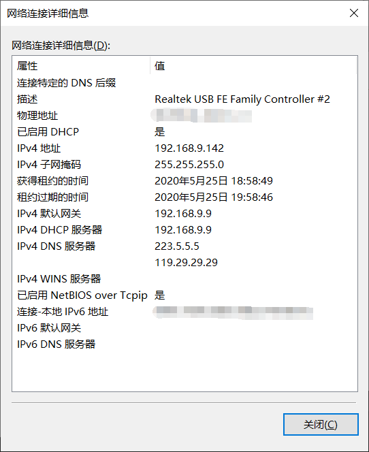Click the 租约过期的时间 row
Viewport: 369px width, 452px height.
(x=184, y=197)
